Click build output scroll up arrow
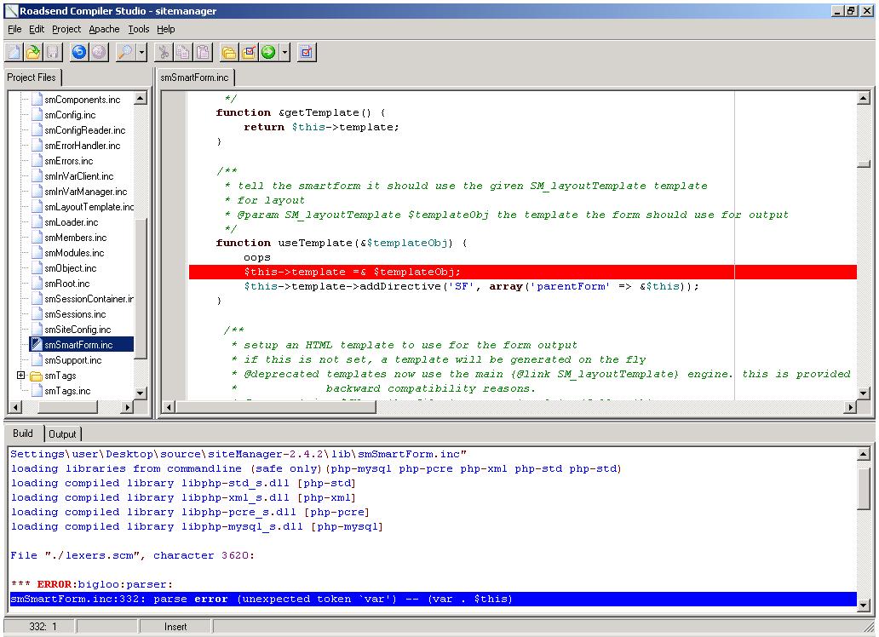879x637 pixels. [x=864, y=454]
